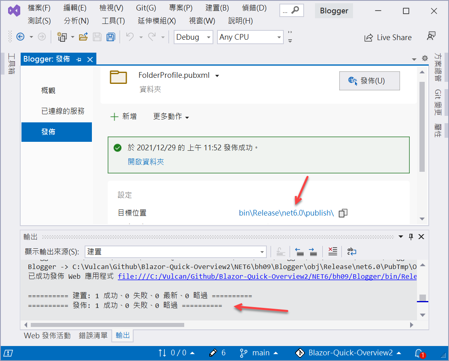Pin the Output panel with pushpin

pyautogui.click(x=411, y=237)
